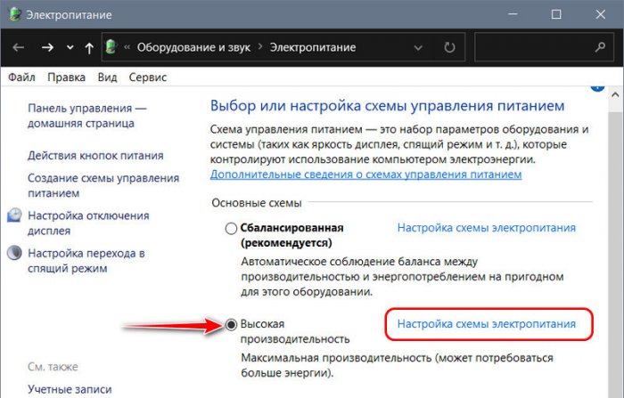Click the Основные схемы heading

(x=257, y=203)
